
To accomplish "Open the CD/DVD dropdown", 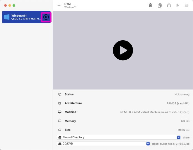I will click(x=103, y=144).
